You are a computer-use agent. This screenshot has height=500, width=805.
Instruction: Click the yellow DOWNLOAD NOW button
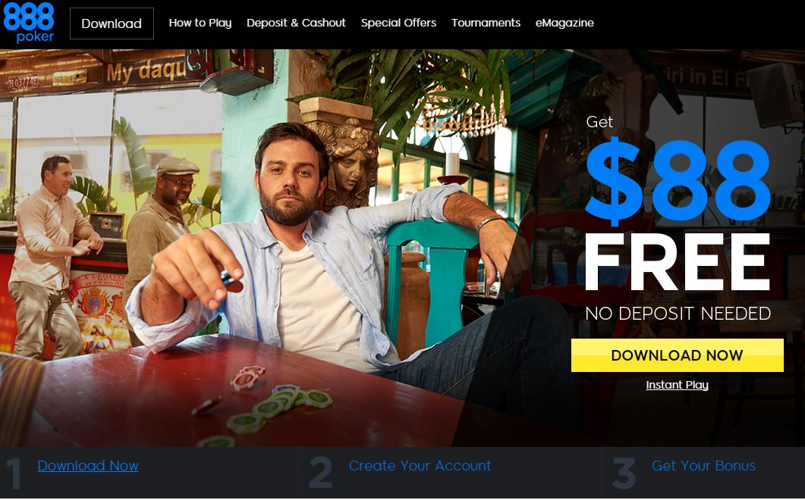pos(678,355)
